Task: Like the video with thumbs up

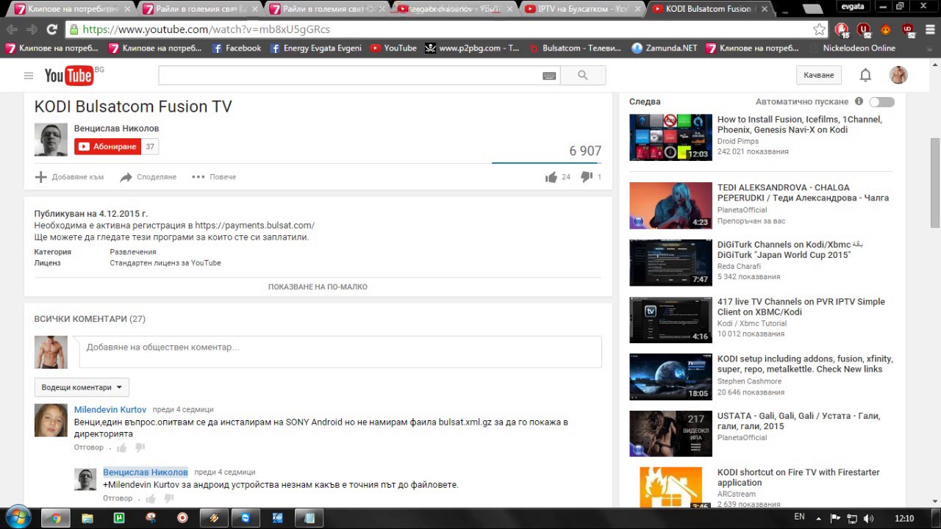Action: [551, 177]
